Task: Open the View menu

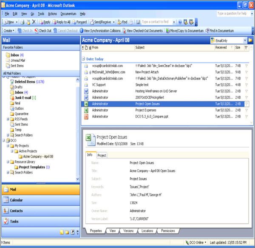Action: (x=24, y=14)
